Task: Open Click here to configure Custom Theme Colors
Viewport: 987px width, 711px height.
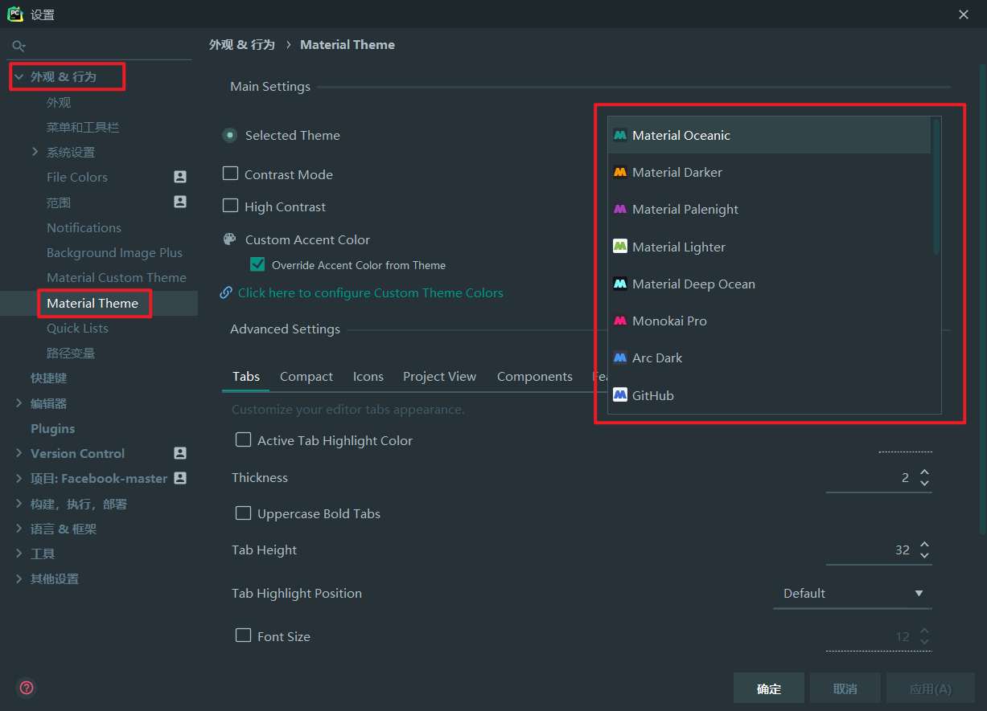Action: (x=371, y=292)
